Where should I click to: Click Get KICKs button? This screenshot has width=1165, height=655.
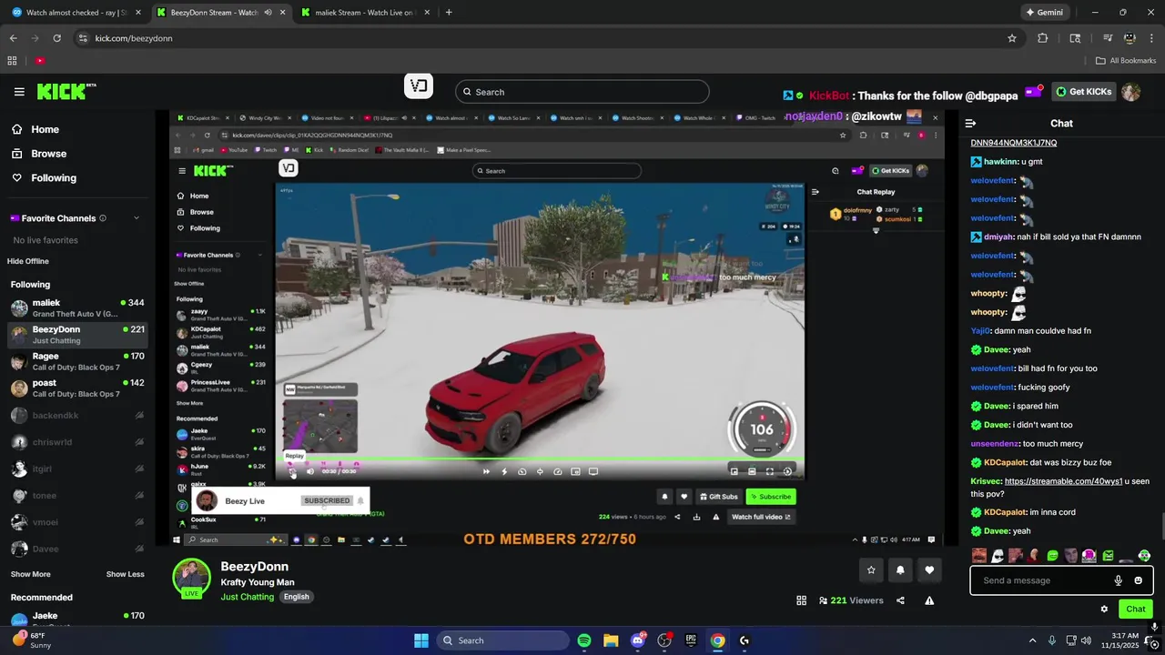point(1083,92)
